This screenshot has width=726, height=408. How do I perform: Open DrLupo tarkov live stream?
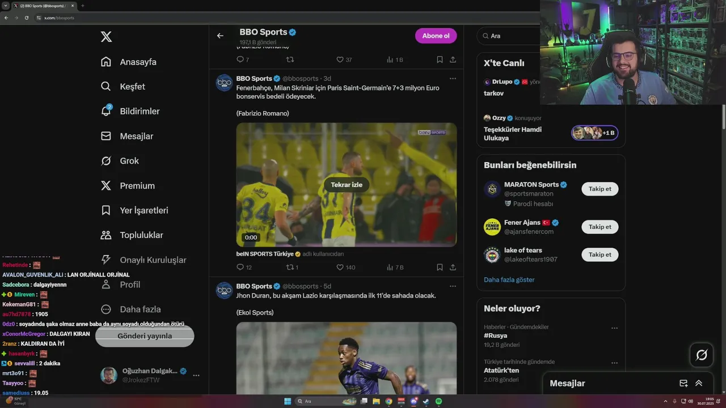pyautogui.click(x=511, y=87)
